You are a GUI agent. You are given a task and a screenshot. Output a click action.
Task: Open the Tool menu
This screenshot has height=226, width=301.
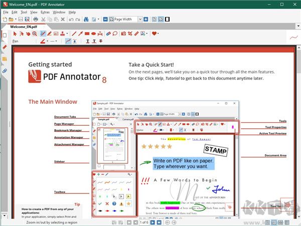24,12
